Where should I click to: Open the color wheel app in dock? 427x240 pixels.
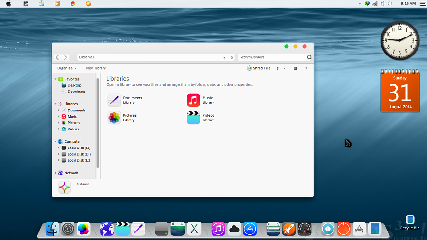(x=84, y=229)
